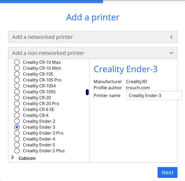Screen dimensions: 185x181
Task: Click the Printer name input field
Action: click(154, 95)
